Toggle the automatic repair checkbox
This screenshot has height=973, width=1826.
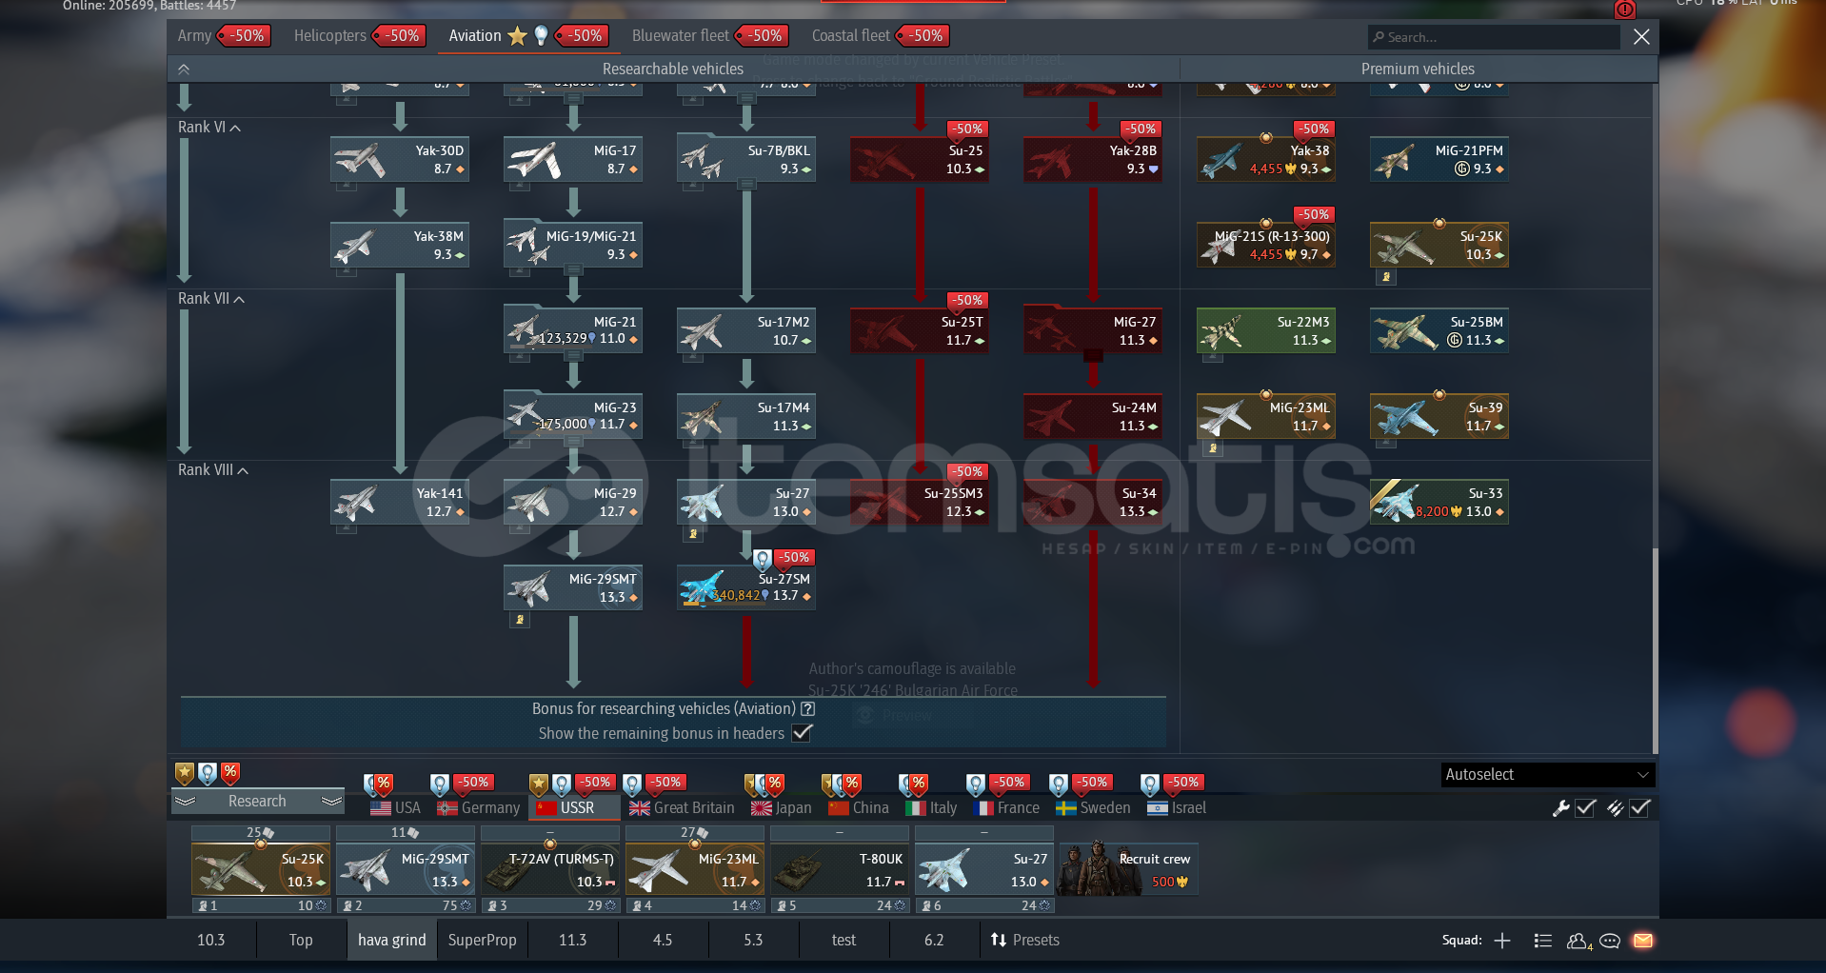pos(1586,808)
